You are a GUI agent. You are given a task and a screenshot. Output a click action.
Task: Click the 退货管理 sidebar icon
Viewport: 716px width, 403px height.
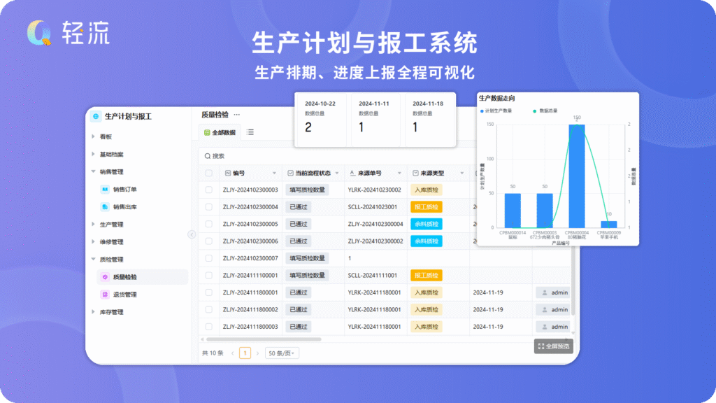pos(104,295)
